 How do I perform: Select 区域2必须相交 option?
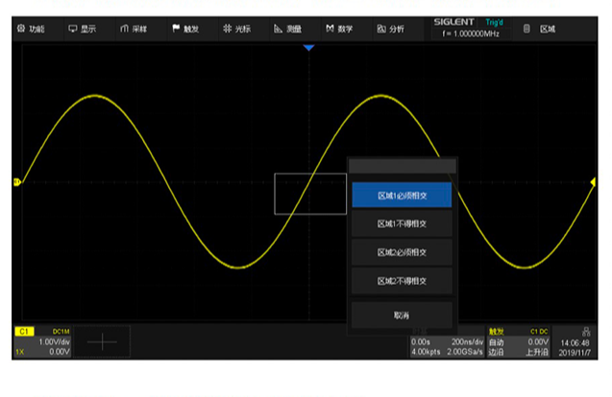click(x=401, y=253)
